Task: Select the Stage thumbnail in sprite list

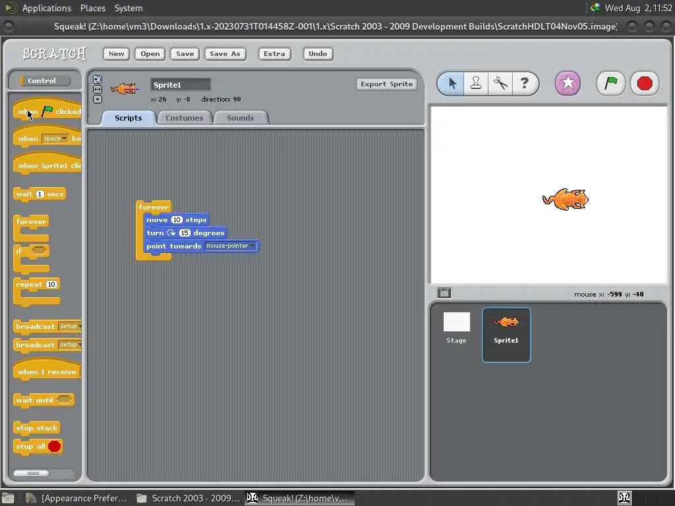Action: (x=456, y=328)
